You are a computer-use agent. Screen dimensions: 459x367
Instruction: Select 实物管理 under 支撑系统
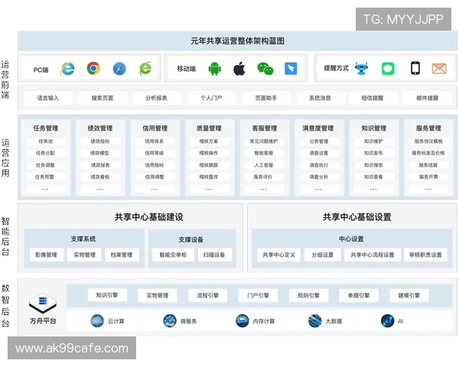pos(85,255)
